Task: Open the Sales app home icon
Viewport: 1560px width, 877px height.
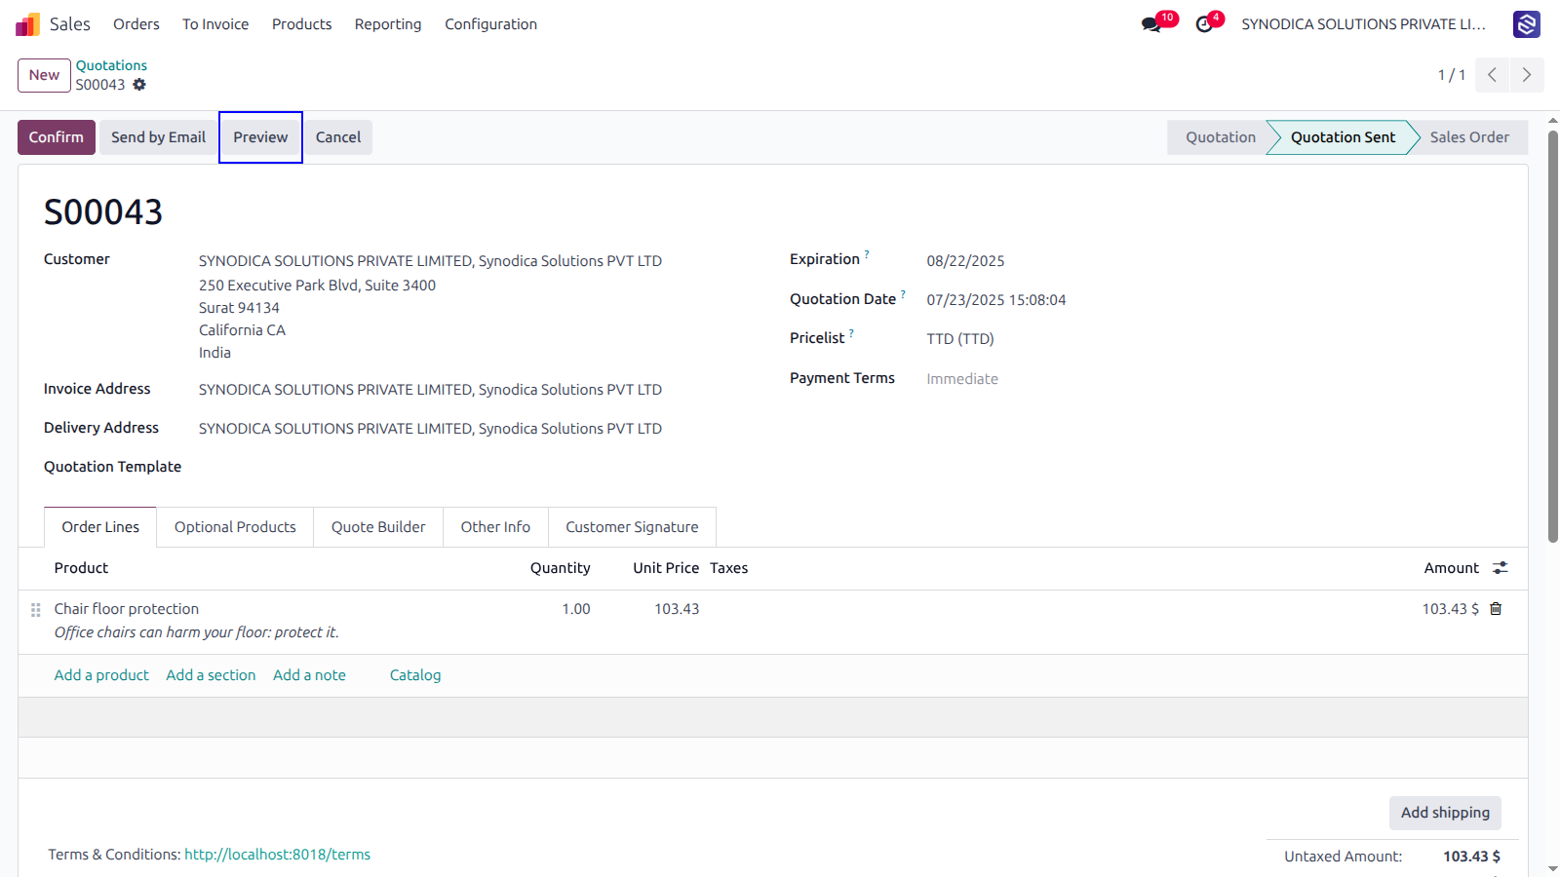Action: 27,24
